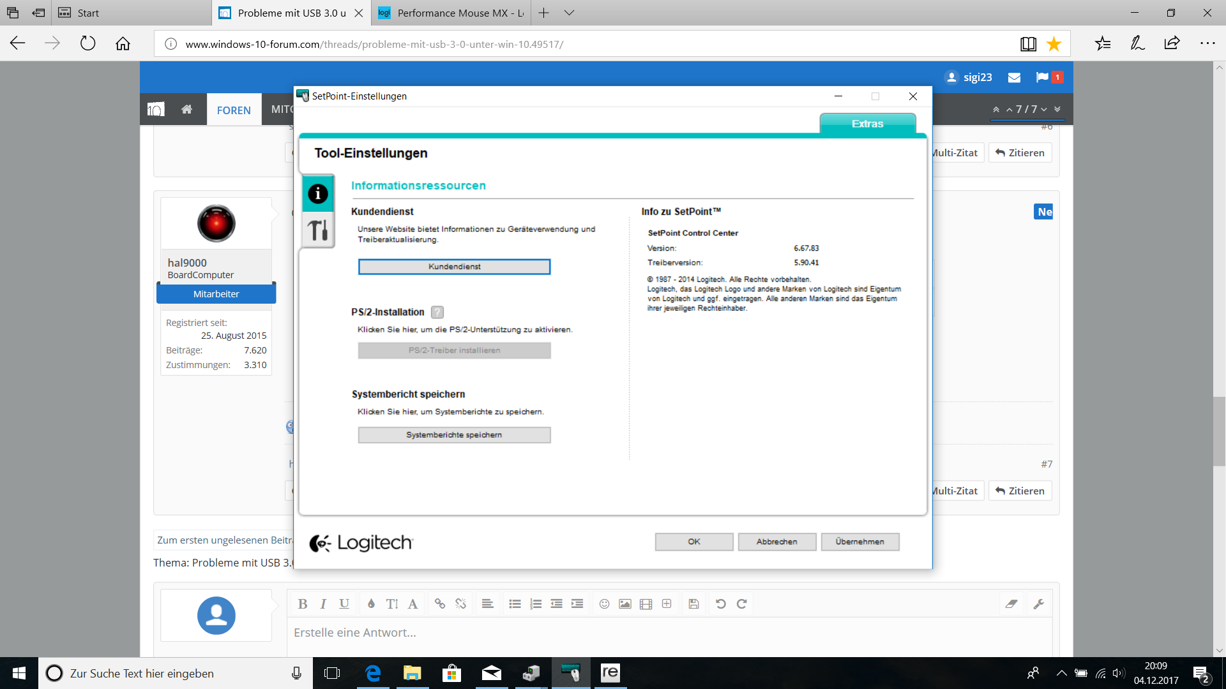Viewport: 1226px width, 689px height.
Task: Open hal9000 user profile name
Action: click(x=187, y=262)
